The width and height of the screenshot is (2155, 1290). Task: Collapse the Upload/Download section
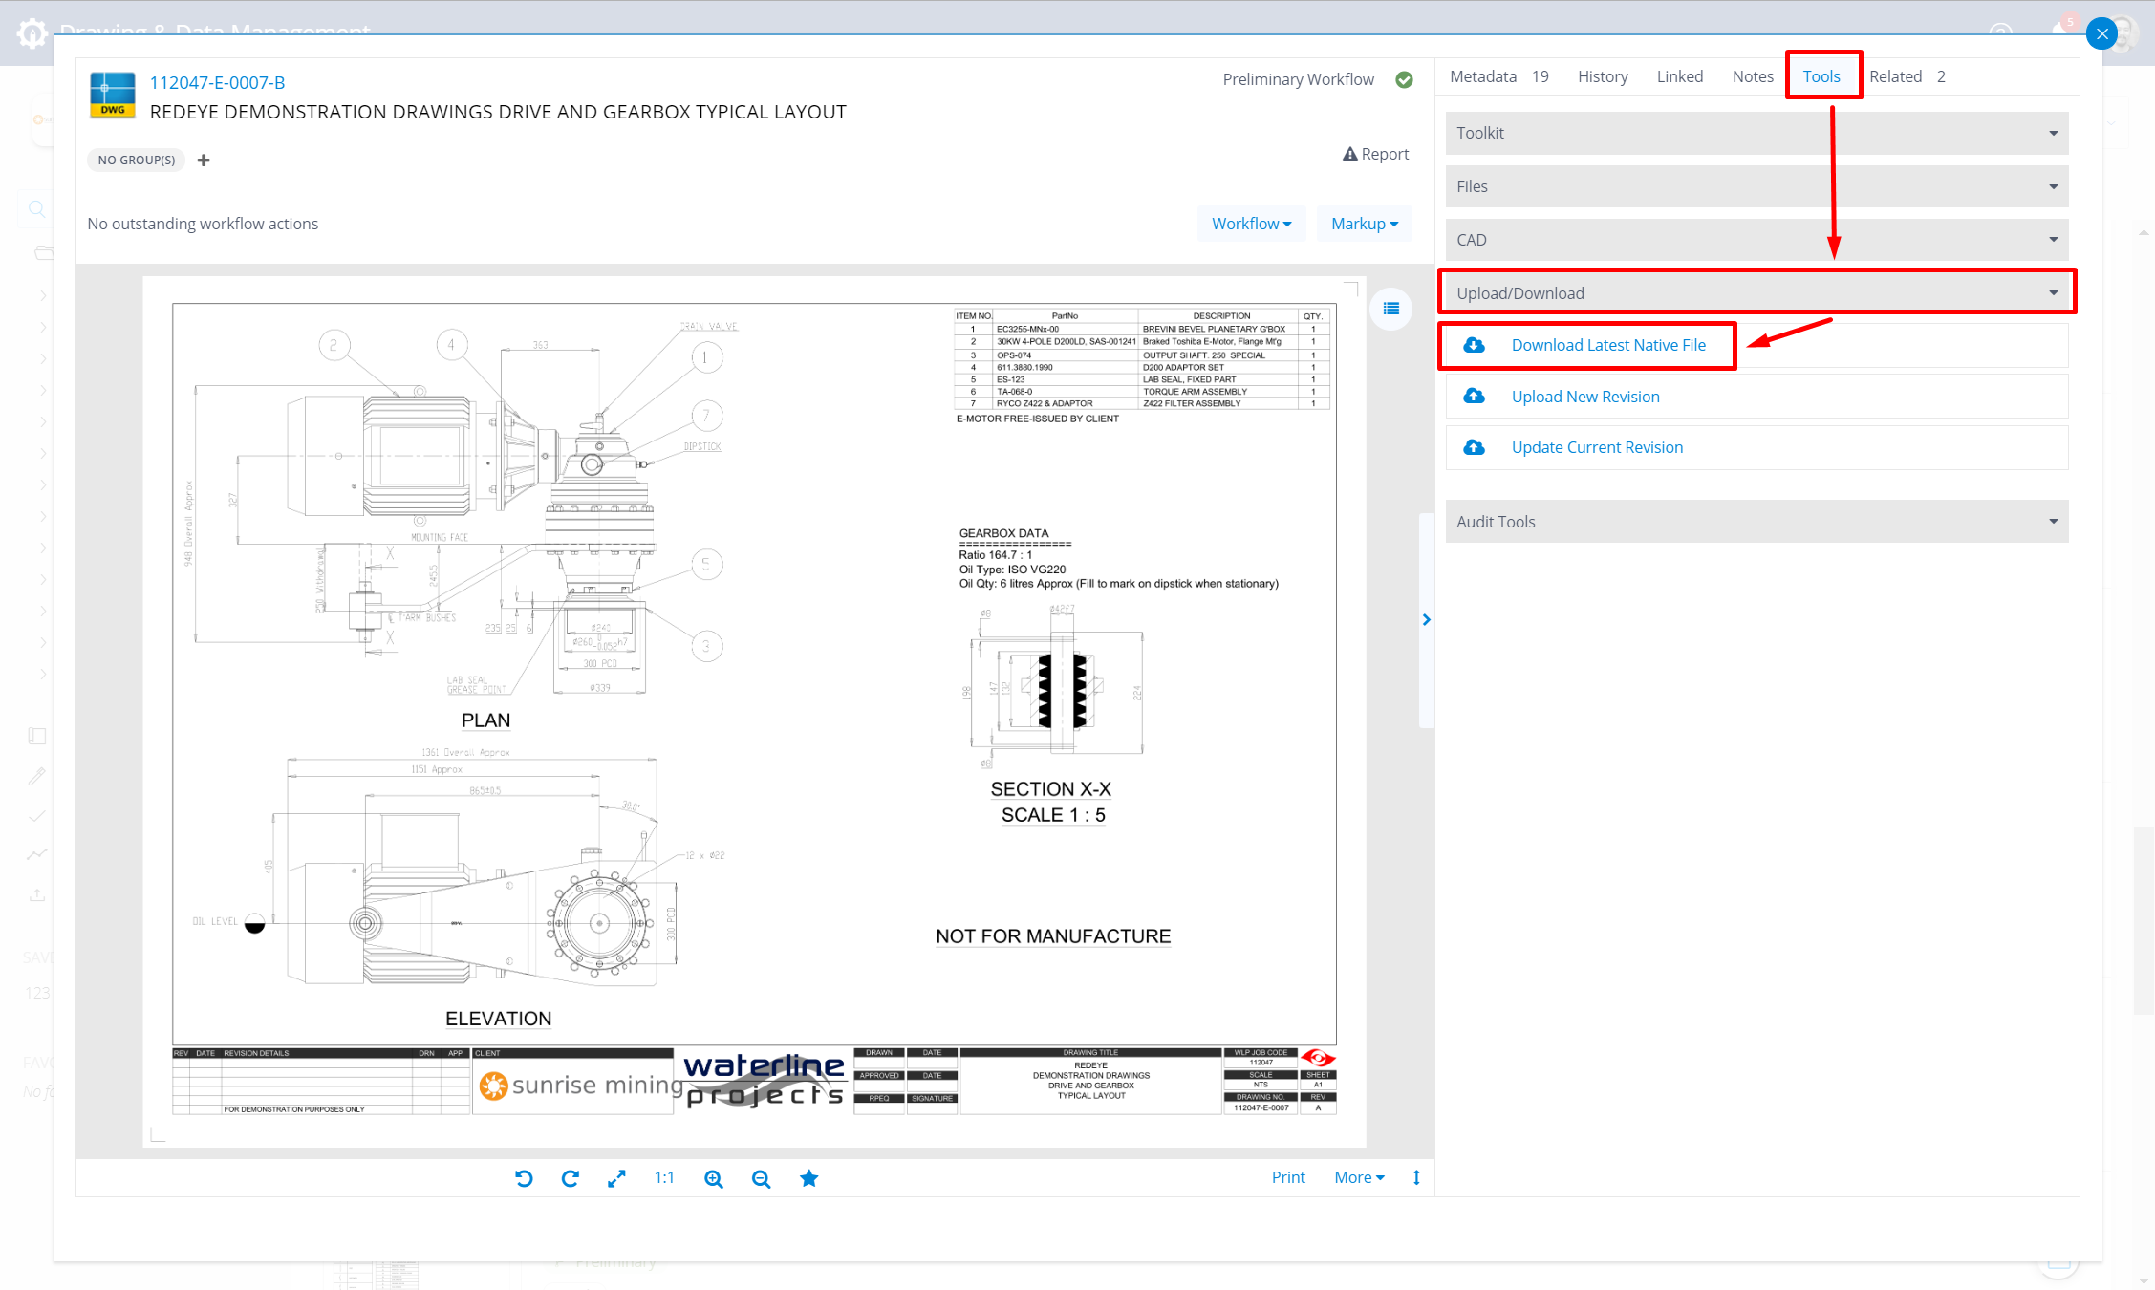pyautogui.click(x=2053, y=292)
